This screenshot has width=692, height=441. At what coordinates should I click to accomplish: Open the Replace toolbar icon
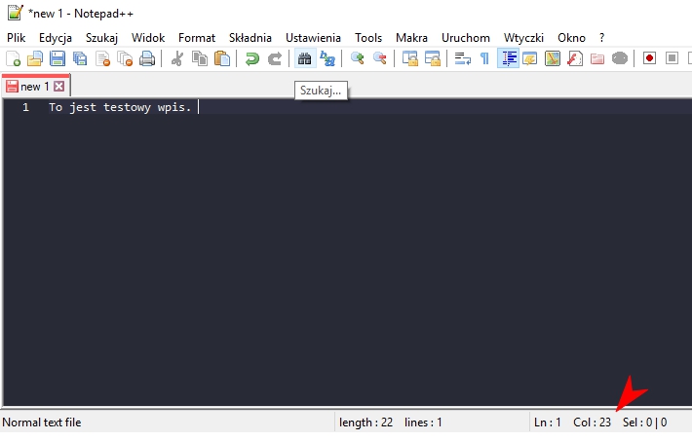[327, 58]
